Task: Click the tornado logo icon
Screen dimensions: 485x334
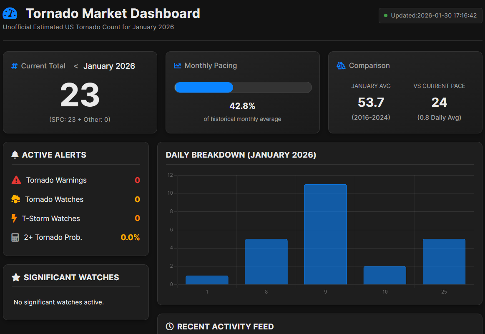Action: click(x=10, y=13)
